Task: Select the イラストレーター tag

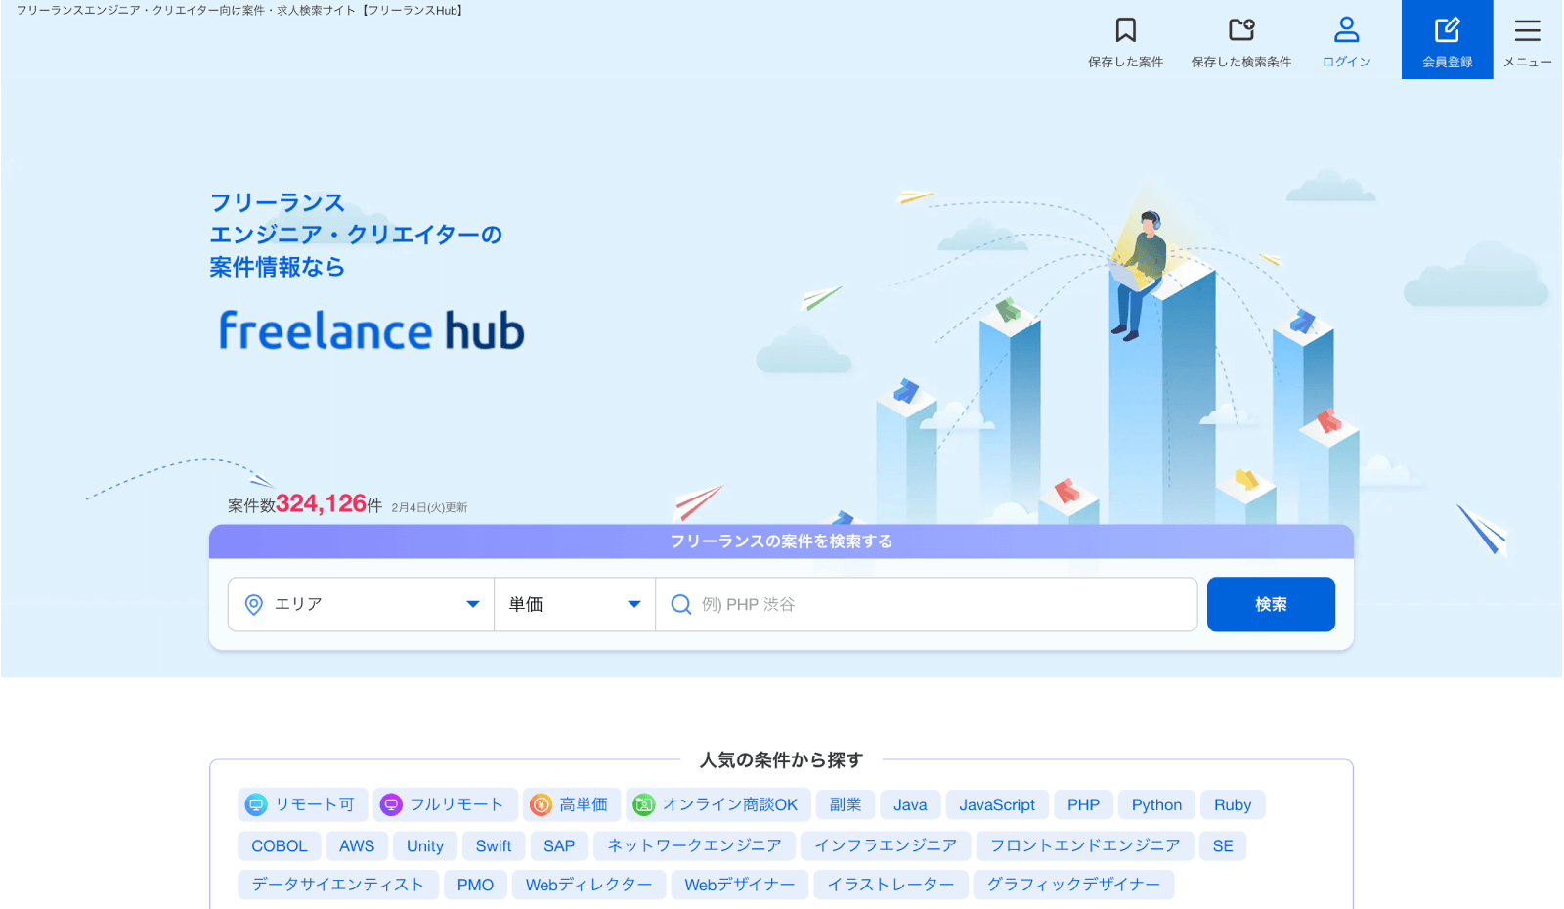Action: pos(891,885)
